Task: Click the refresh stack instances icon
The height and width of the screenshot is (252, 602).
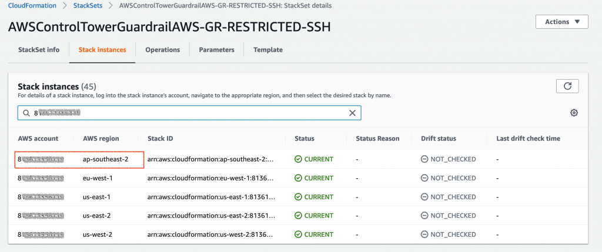Action: point(567,86)
